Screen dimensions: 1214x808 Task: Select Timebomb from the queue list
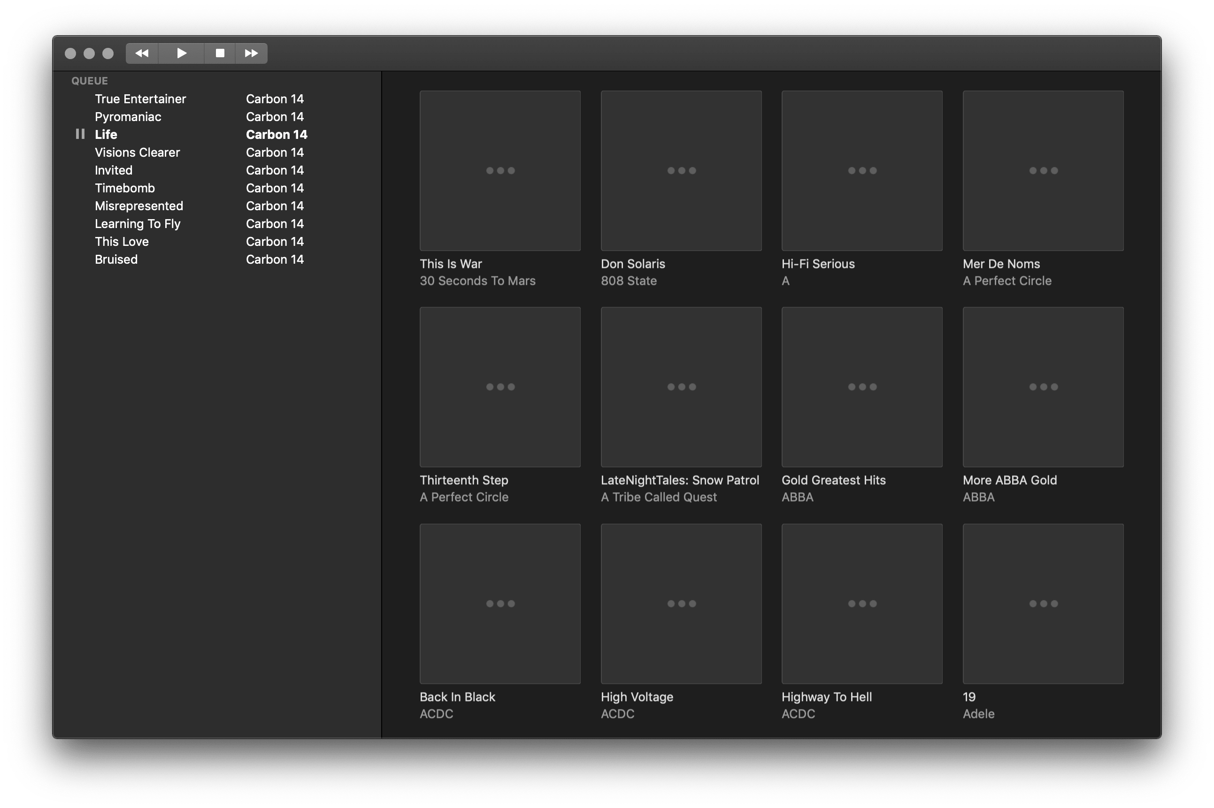pyautogui.click(x=124, y=188)
